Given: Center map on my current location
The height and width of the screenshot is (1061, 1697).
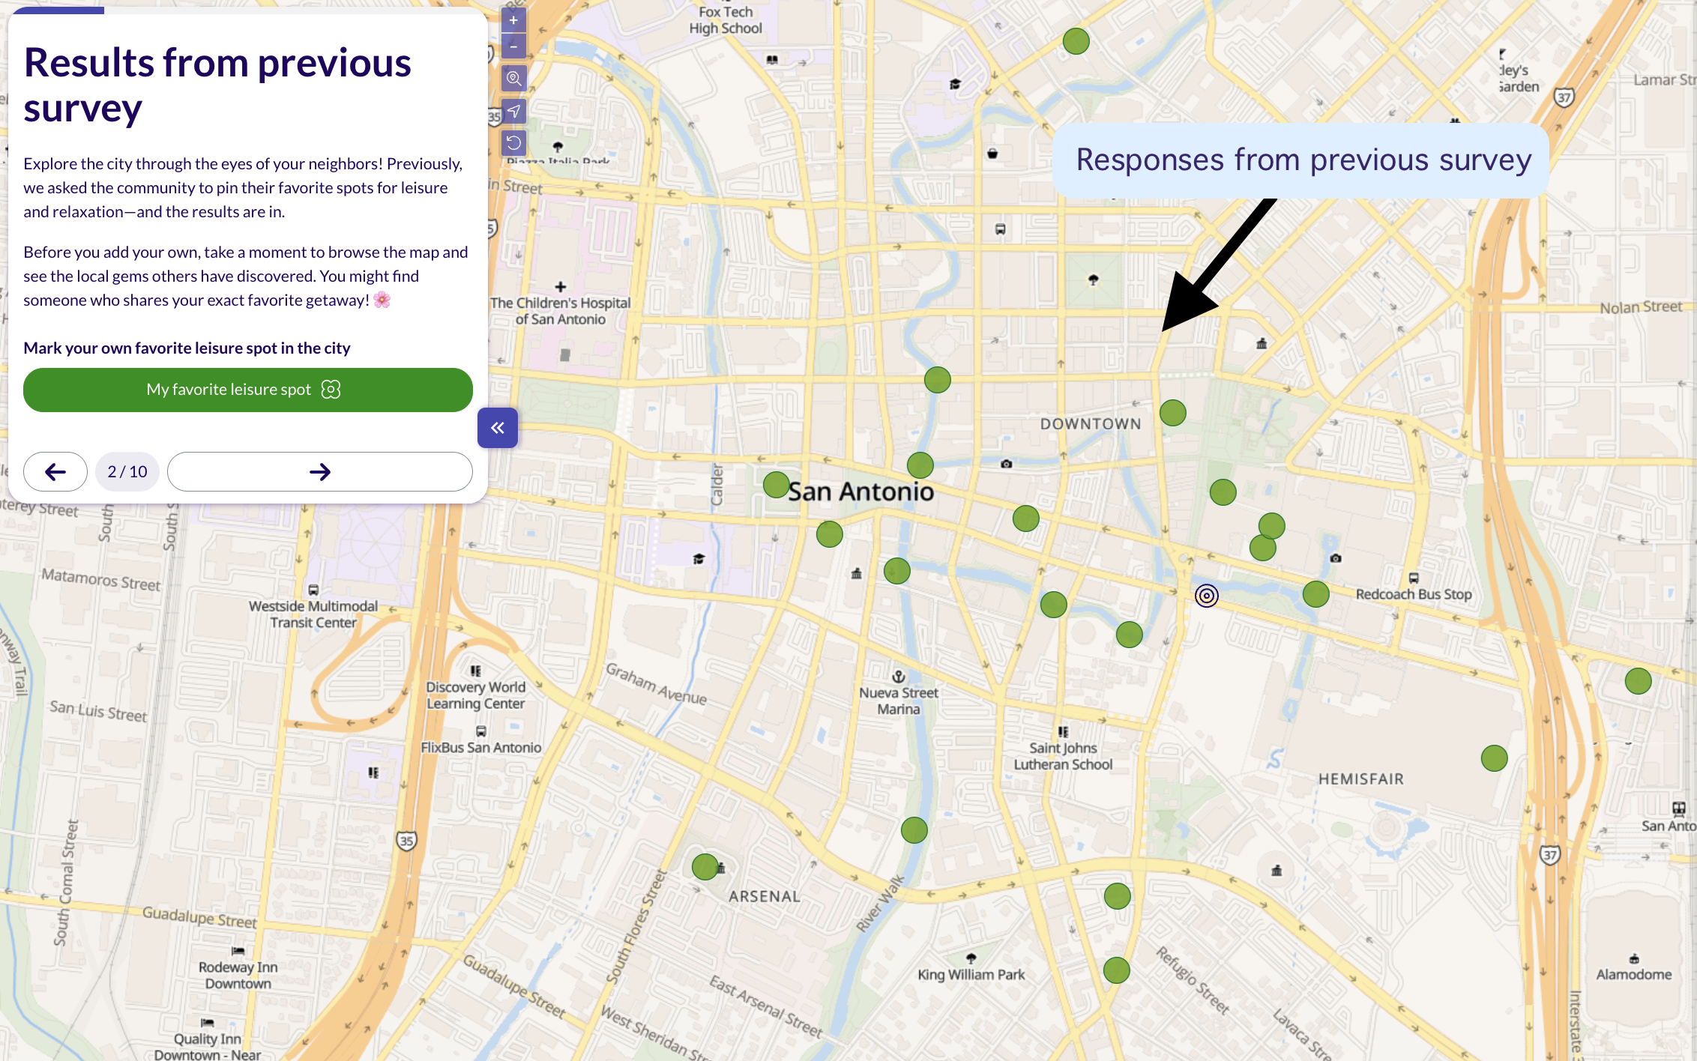Looking at the screenshot, I should pos(513,111).
